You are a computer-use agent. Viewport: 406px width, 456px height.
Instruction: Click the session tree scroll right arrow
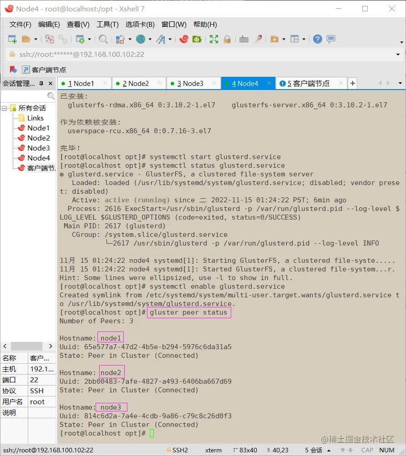[51, 346]
